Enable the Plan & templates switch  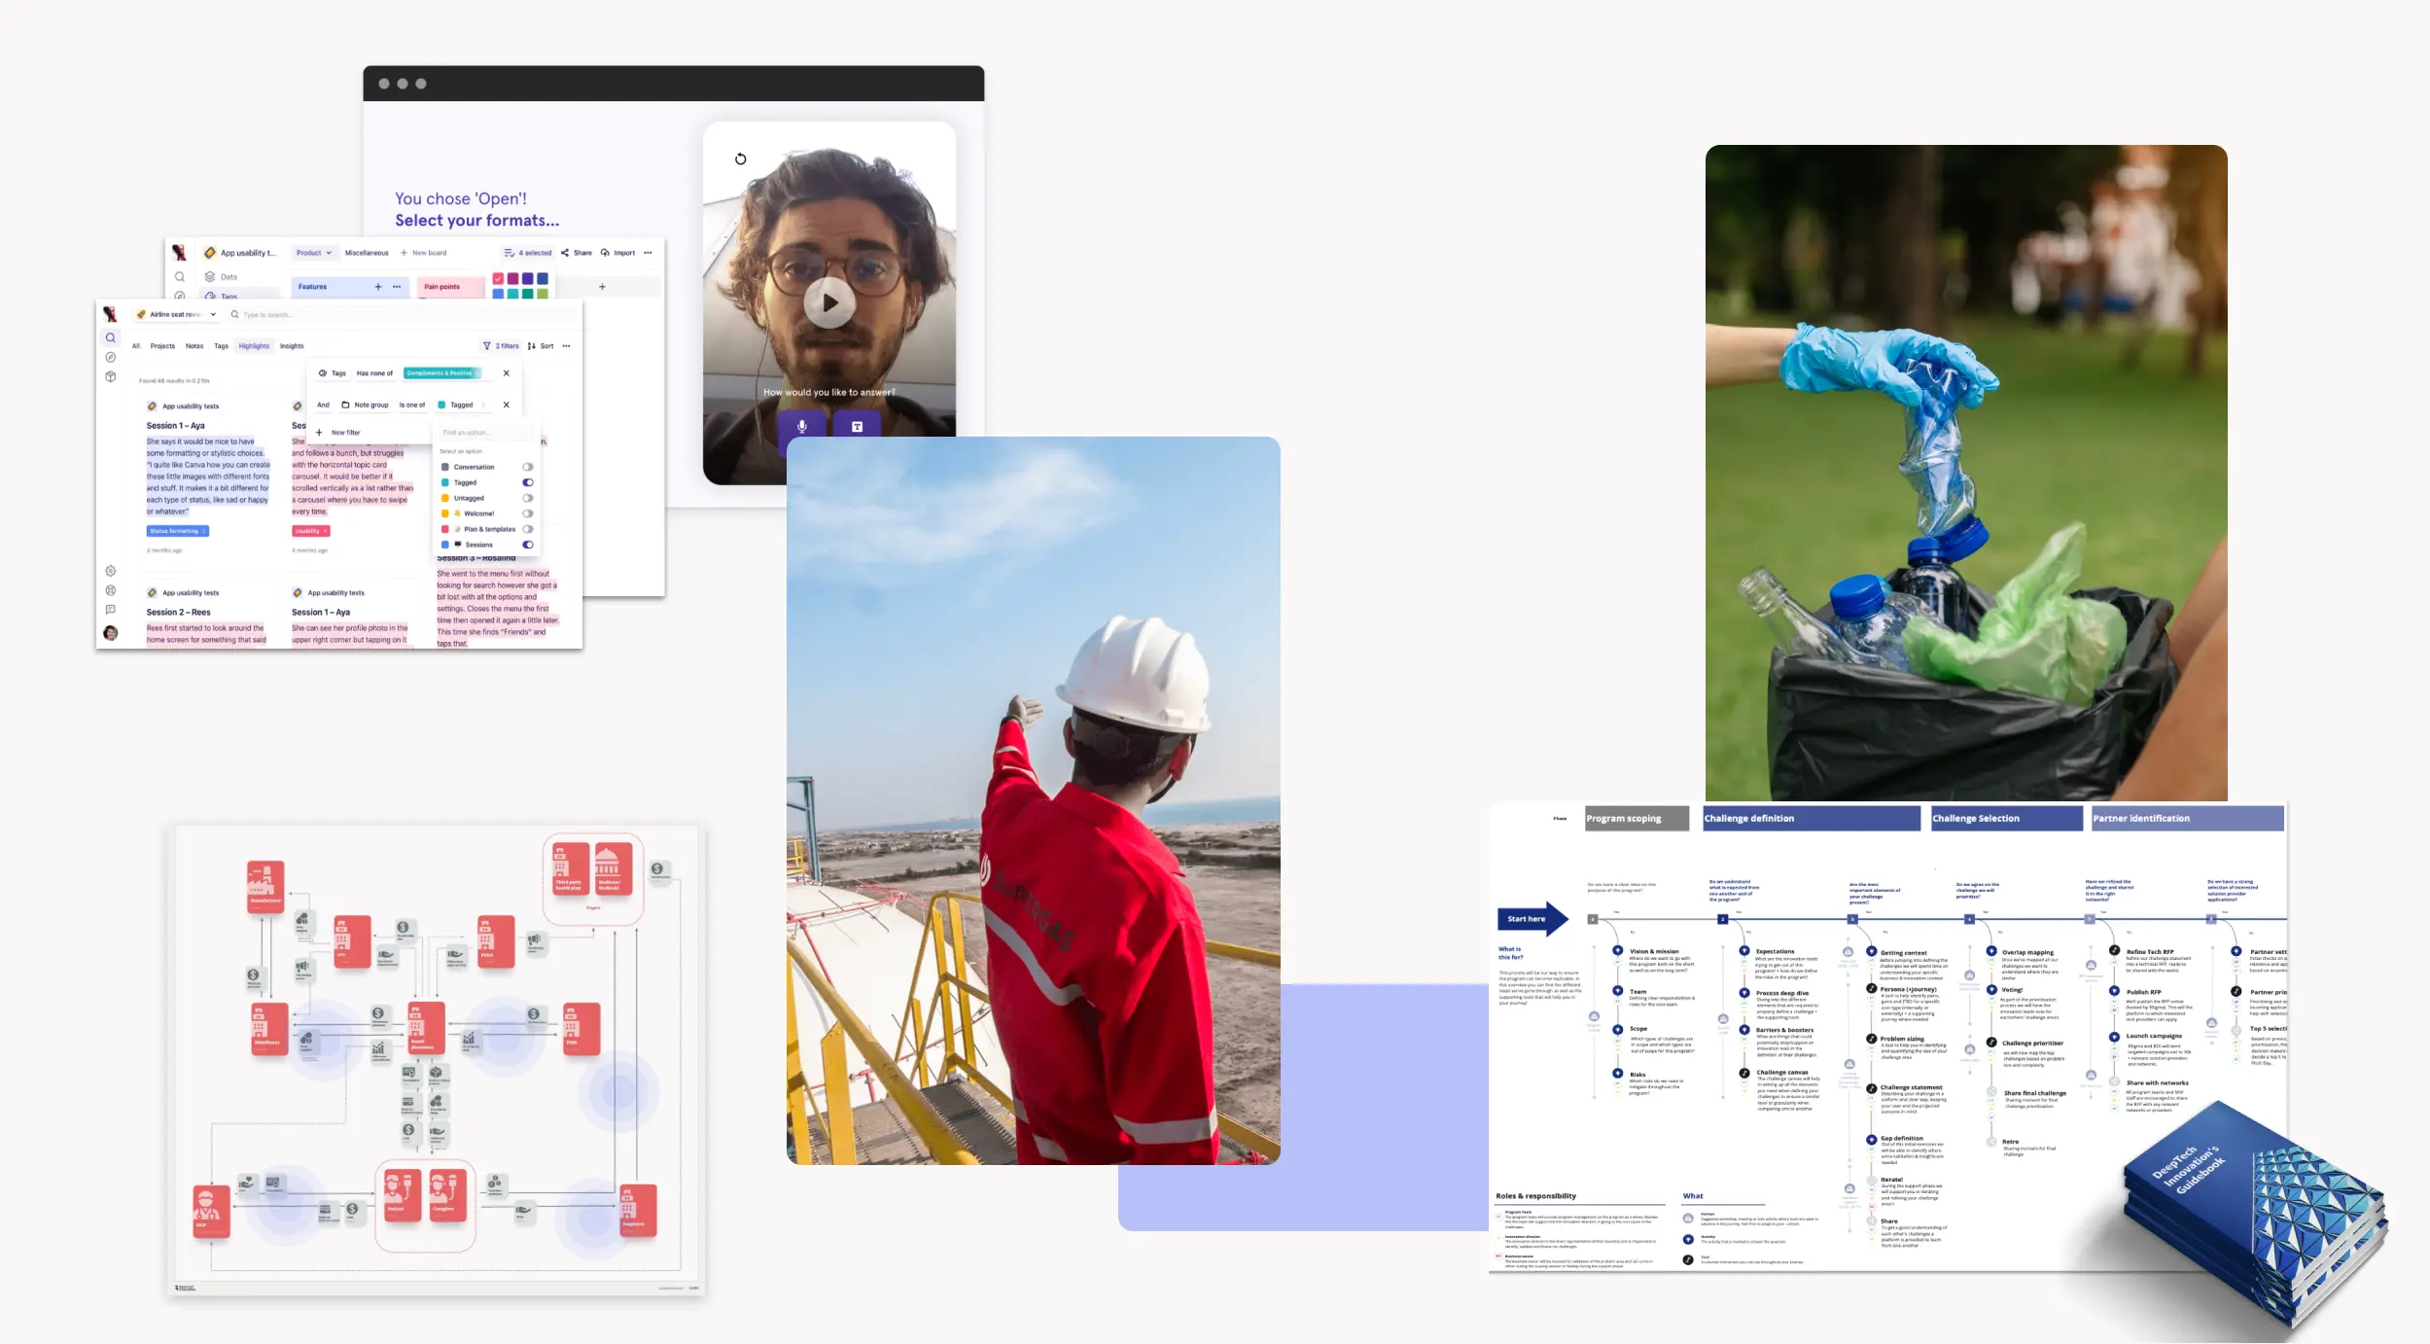tap(528, 529)
